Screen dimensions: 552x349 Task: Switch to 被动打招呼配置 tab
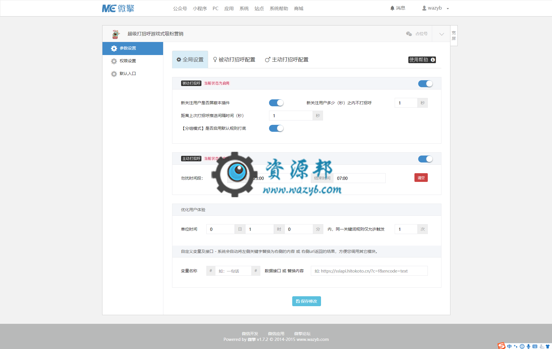234,60
